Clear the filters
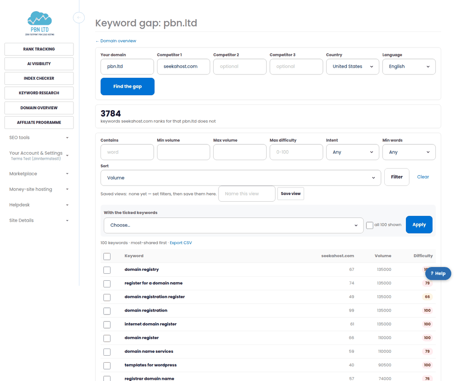This screenshot has height=381, width=457. pos(423,177)
